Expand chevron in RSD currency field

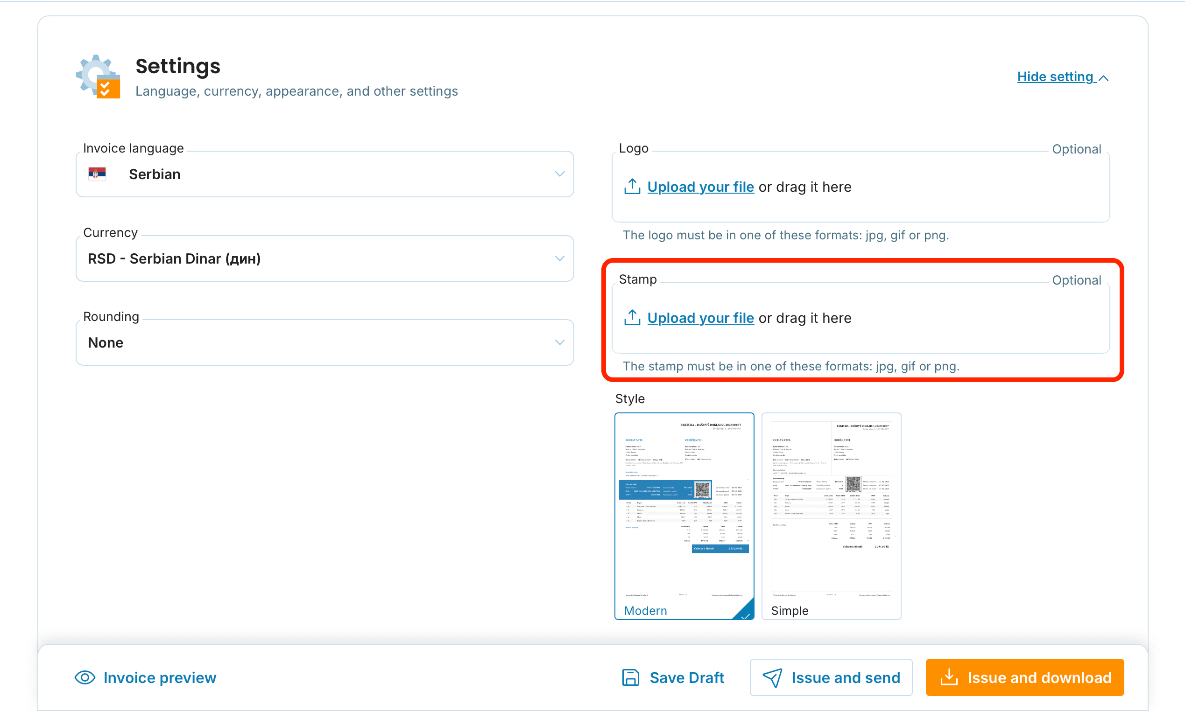click(x=559, y=258)
